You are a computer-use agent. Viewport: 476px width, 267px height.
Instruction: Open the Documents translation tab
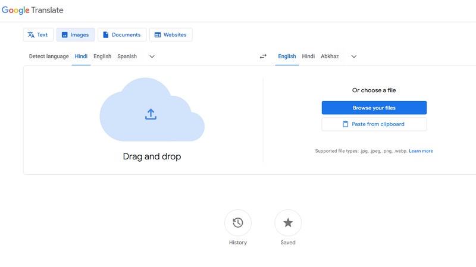(x=122, y=34)
